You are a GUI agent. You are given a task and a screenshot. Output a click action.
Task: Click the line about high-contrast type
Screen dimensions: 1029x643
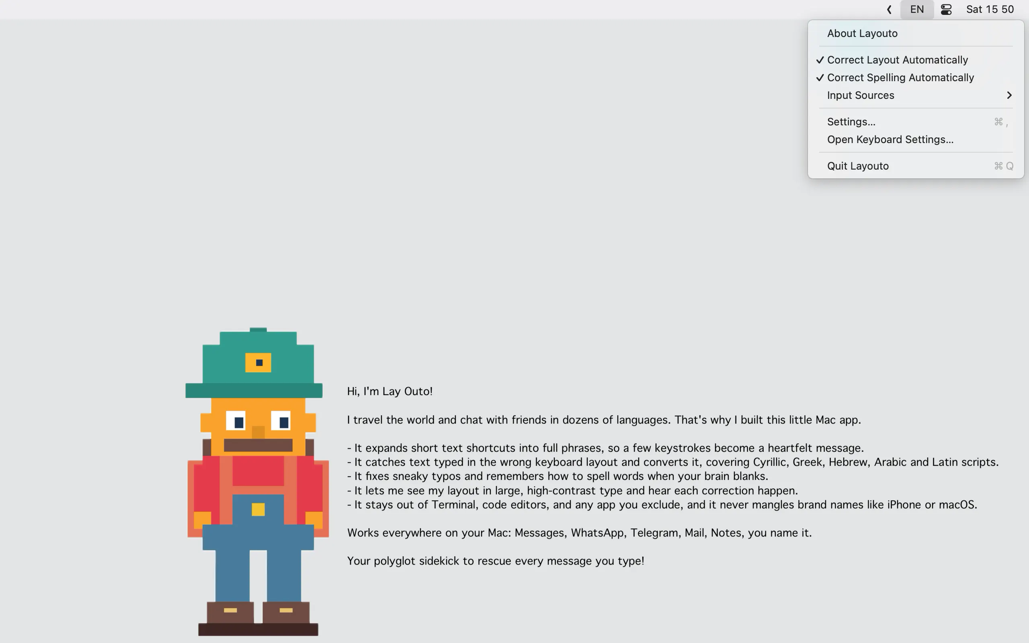(572, 490)
